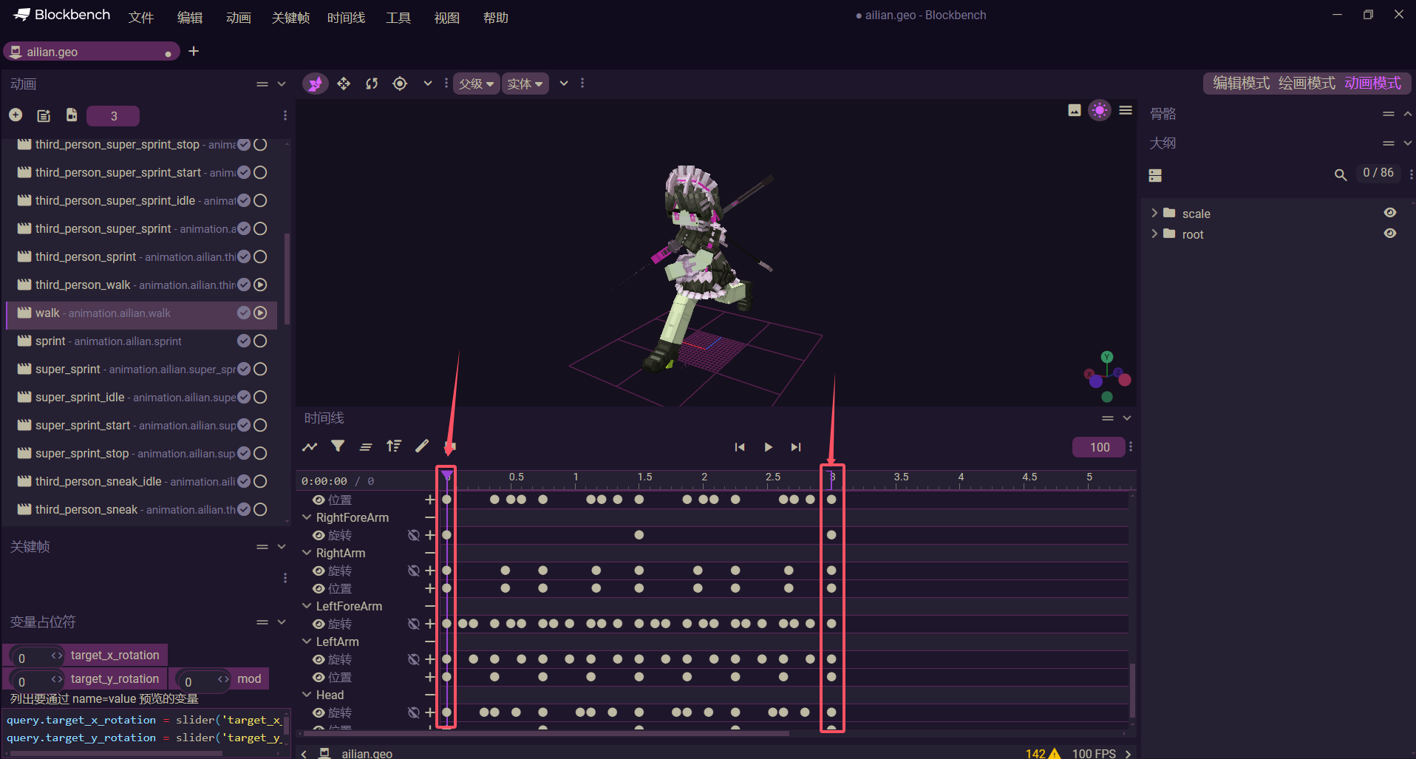This screenshot has width=1416, height=759.
Task: Expand the root folder in outliner
Action: [1154, 234]
